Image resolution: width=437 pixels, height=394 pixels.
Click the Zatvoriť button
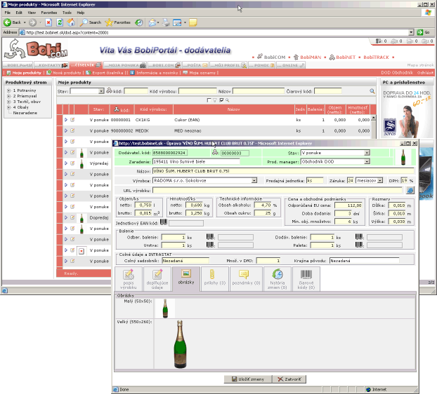[x=289, y=379]
